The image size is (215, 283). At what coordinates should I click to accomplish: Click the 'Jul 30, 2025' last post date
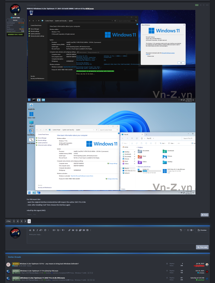(x=201, y=264)
